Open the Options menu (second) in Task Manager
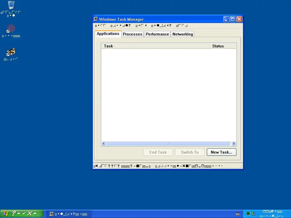 point(120,26)
